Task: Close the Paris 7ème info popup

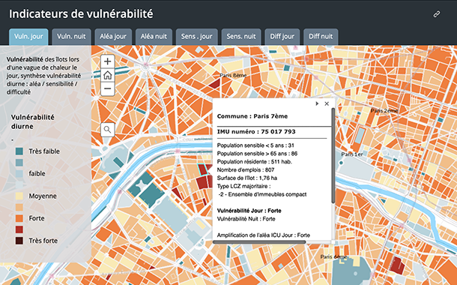Action: point(327,103)
